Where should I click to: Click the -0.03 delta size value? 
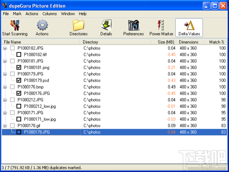pyautogui.click(x=171, y=119)
